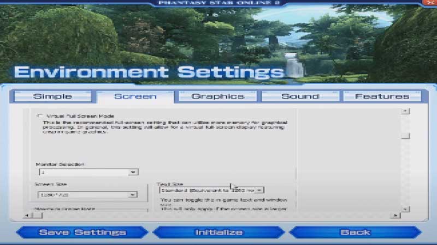The image size is (437, 245).
Task: Open the Screen Size dropdown showing 1280*720
Action: [87, 195]
